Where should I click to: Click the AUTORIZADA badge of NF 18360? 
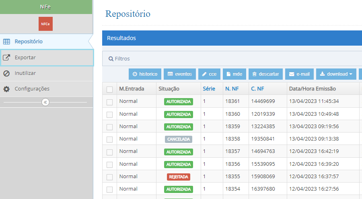(179, 115)
